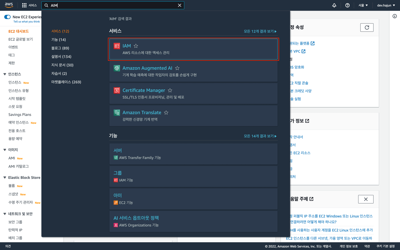Open 탄력적 IP sidebar item

[x=15, y=230]
